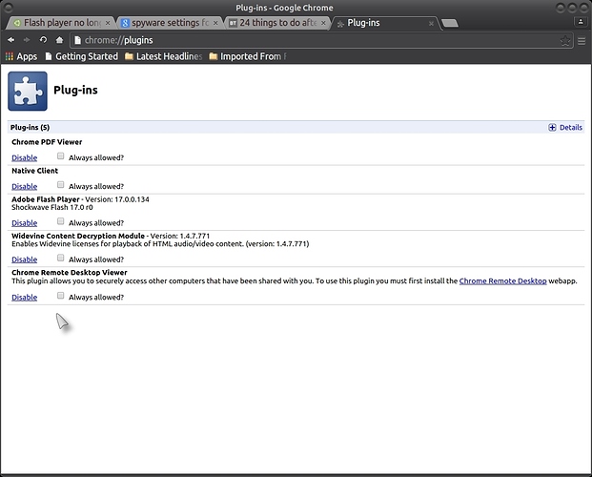Click the Plug-ins puzzle piece logo

(x=28, y=91)
